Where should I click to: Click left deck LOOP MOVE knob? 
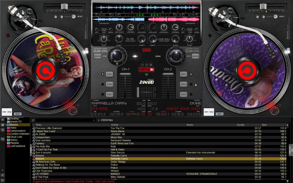[131, 27]
